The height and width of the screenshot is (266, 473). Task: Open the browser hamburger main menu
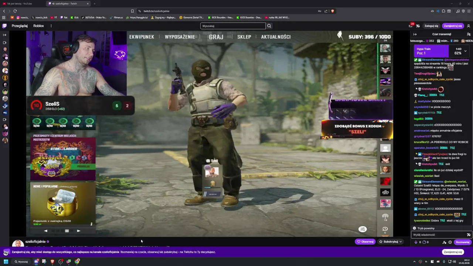point(469,11)
